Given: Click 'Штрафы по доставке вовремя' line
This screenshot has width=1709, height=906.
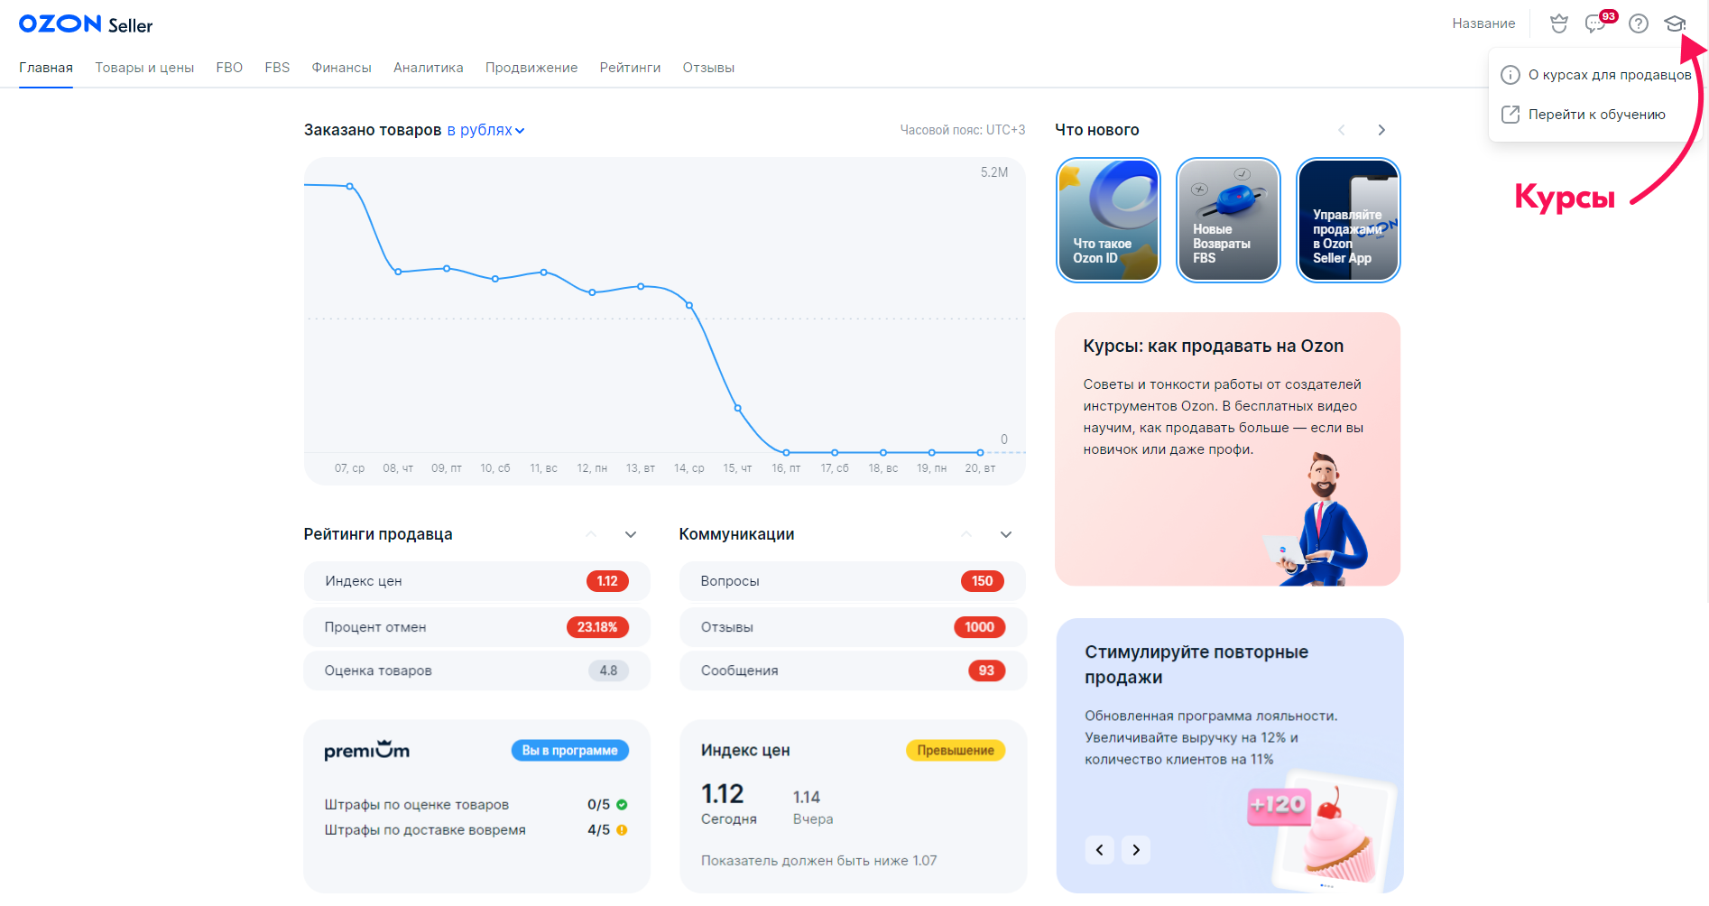Looking at the screenshot, I should 425,830.
